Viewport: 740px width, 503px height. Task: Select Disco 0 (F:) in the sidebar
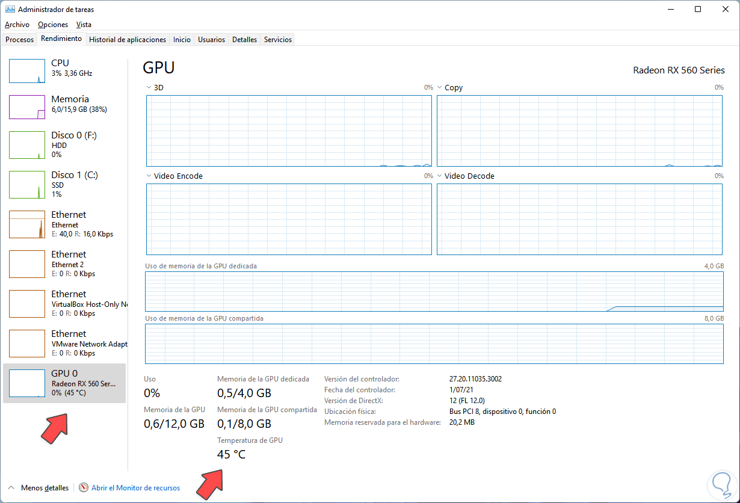pyautogui.click(x=64, y=145)
